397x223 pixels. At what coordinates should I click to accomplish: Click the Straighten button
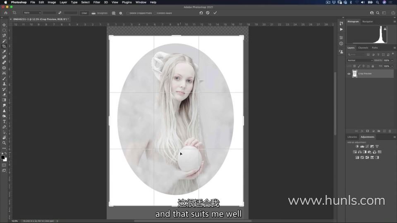(100, 13)
